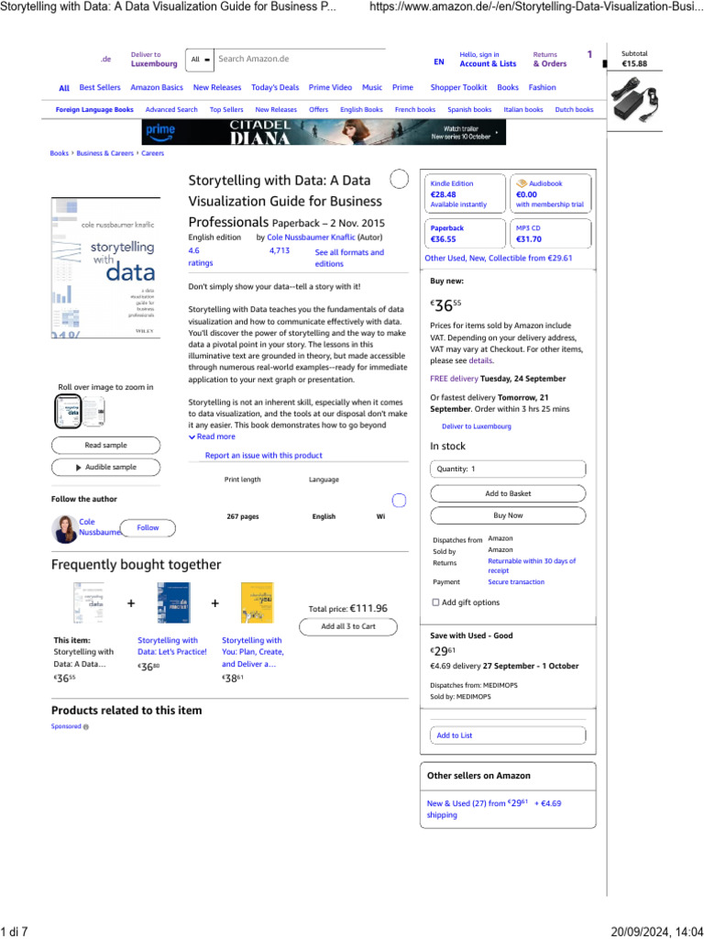Open Top Sellers in books subnav
704x939 pixels.
coord(226,110)
